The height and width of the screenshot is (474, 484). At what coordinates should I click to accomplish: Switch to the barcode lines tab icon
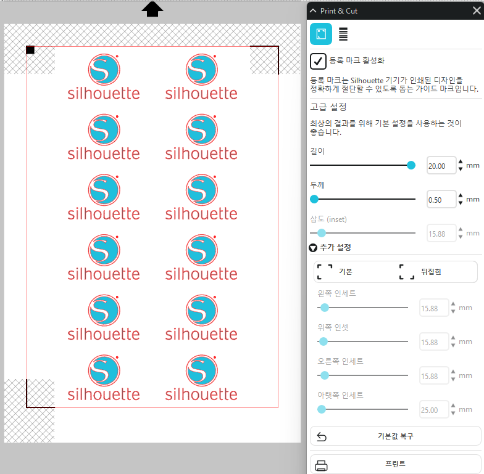(343, 34)
